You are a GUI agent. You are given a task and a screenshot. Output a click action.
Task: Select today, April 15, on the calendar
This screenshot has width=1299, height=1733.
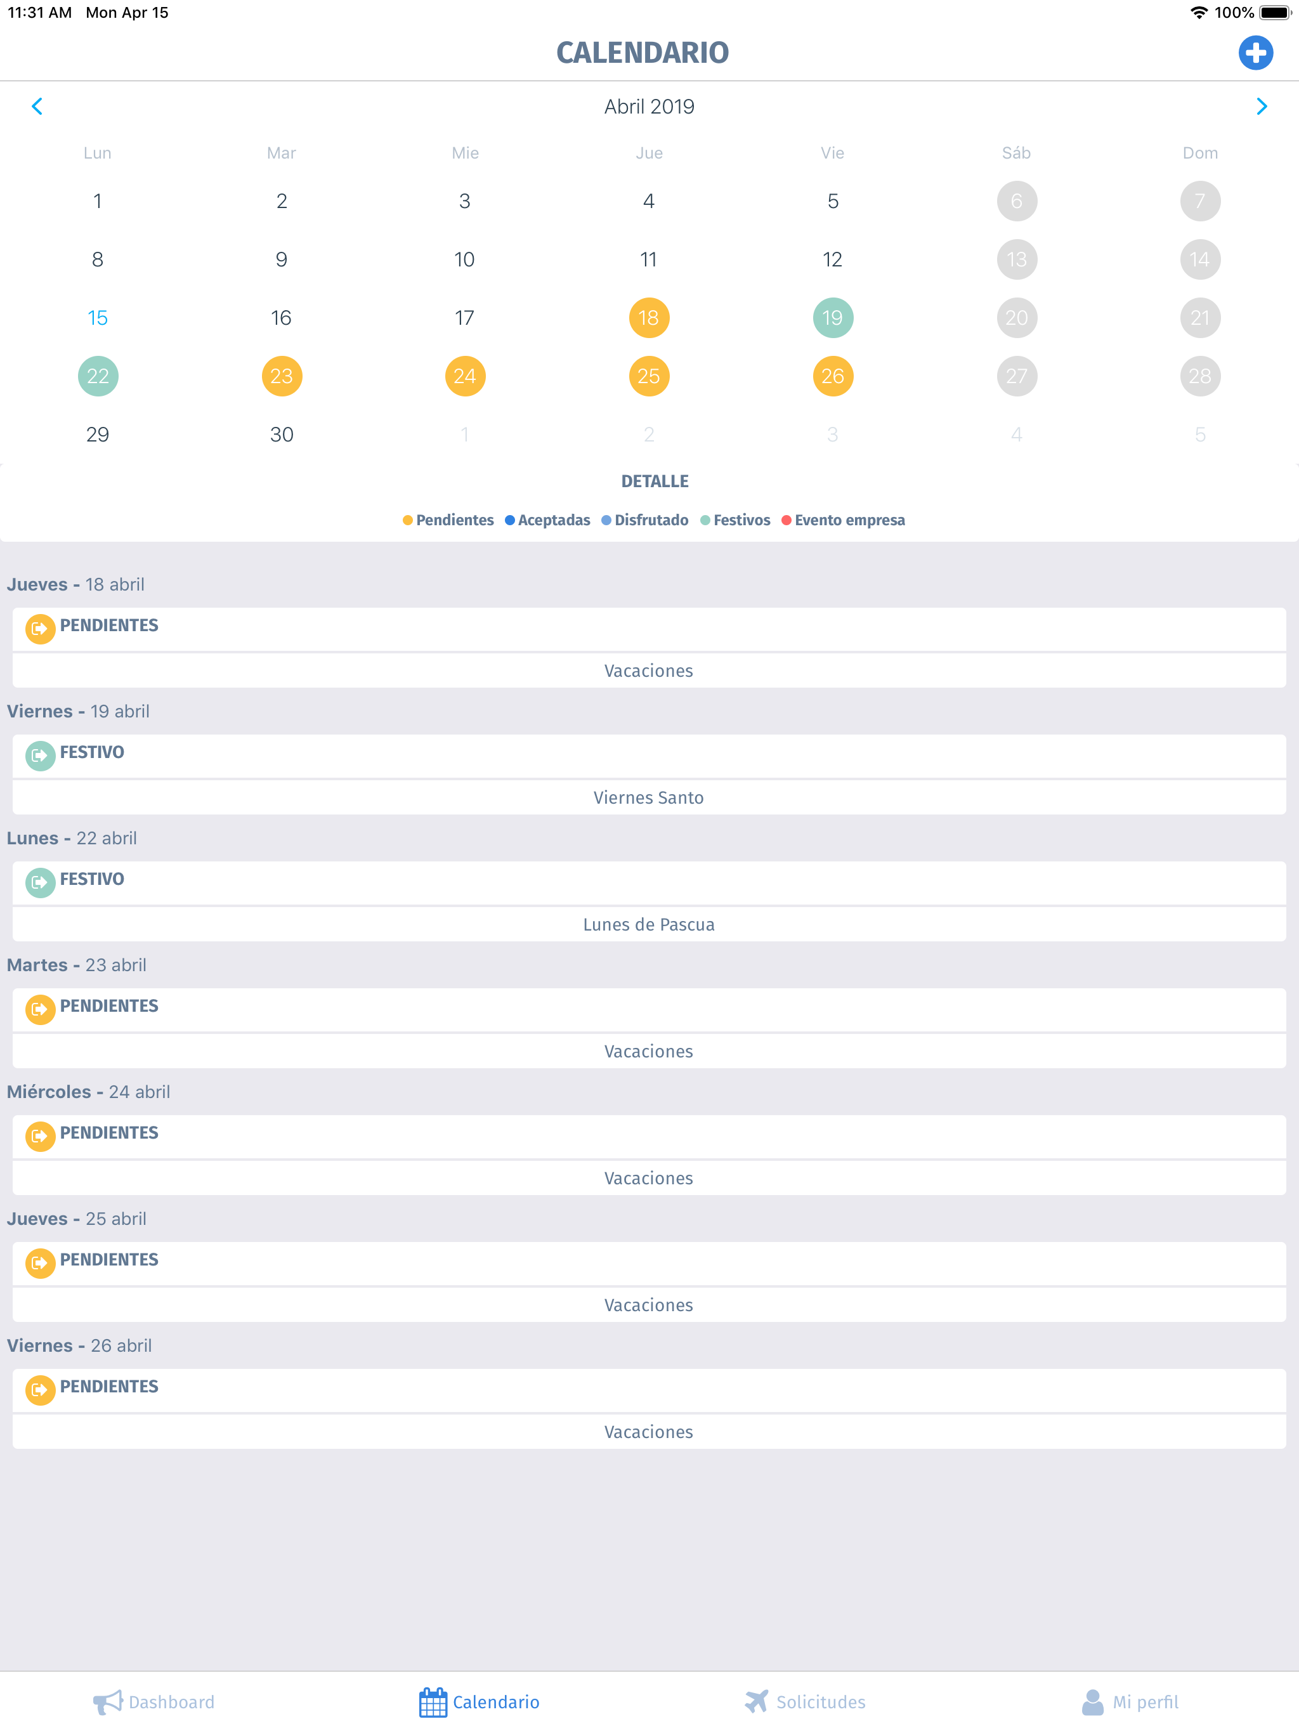tap(97, 317)
